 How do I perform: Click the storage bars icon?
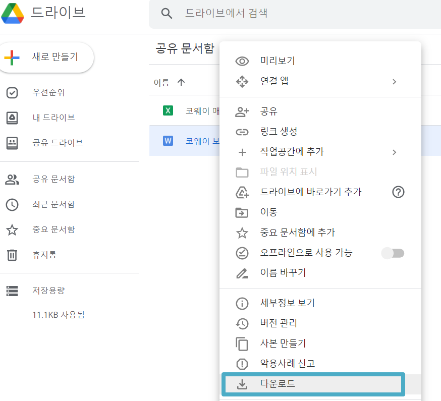(12, 291)
